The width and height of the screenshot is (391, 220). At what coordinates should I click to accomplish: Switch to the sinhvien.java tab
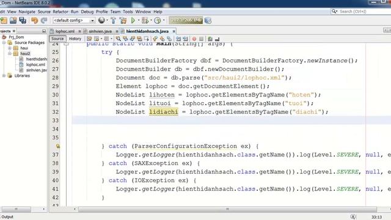tap(100, 31)
